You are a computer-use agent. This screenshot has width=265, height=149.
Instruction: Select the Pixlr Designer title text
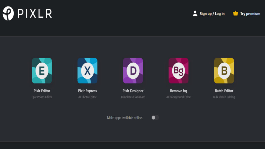(133, 91)
